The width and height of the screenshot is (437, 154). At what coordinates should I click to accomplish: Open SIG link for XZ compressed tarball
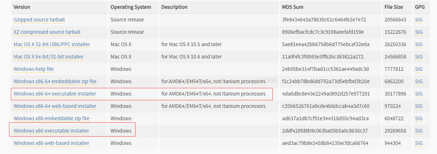pyautogui.click(x=419, y=32)
